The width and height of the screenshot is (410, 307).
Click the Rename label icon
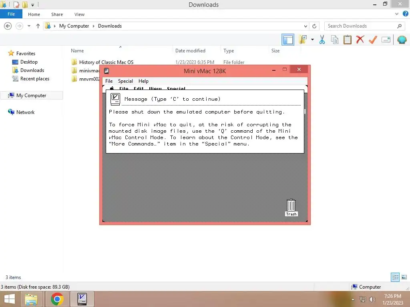tap(386, 40)
